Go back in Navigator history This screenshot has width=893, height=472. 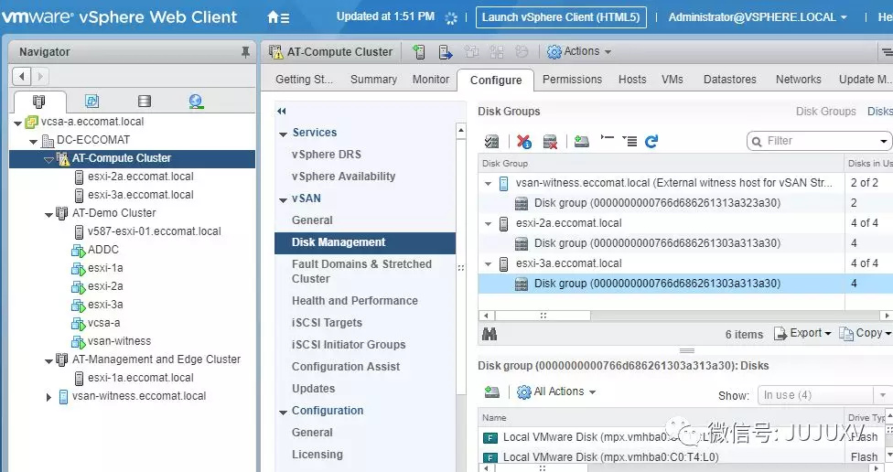22,76
